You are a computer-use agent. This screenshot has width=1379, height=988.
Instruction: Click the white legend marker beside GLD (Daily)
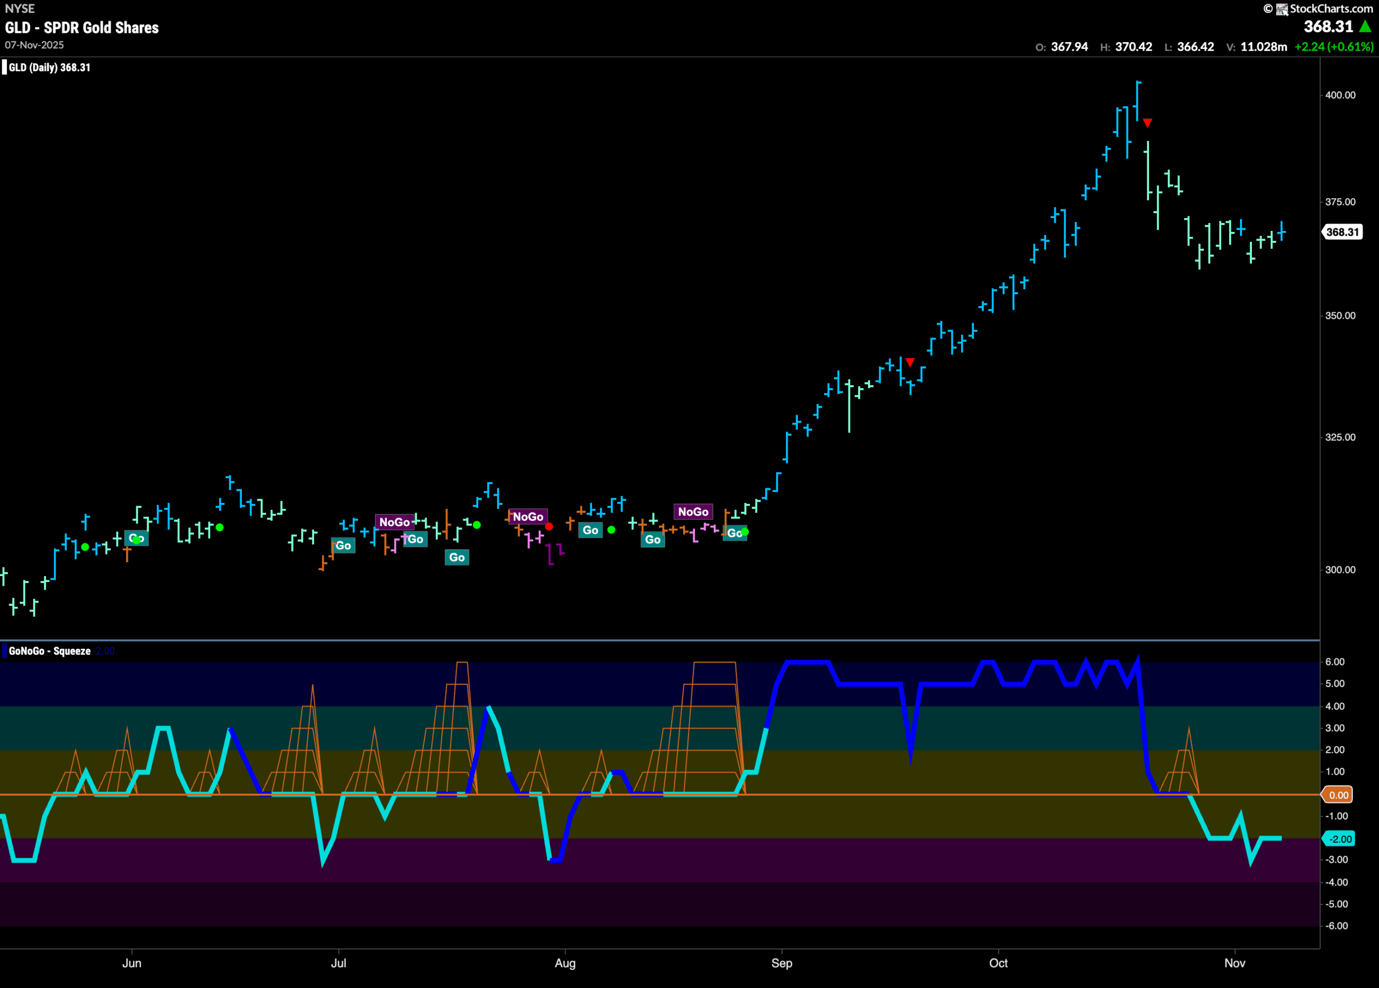point(4,67)
